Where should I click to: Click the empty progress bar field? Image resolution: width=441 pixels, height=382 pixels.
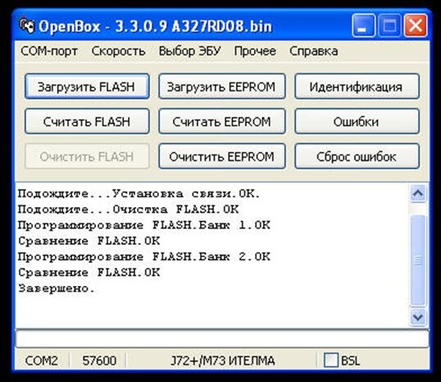(222, 338)
